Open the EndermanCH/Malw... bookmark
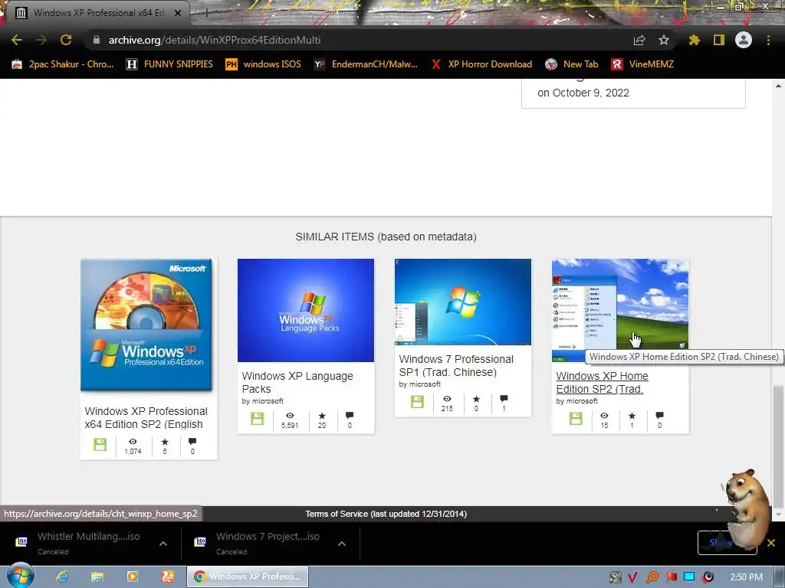 click(366, 64)
